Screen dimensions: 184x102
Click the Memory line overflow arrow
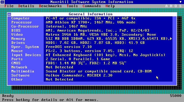pos(171,39)
